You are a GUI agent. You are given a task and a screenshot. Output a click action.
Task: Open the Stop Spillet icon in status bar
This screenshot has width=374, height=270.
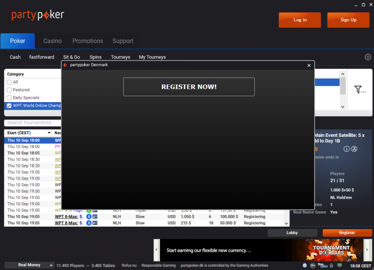coord(323,265)
